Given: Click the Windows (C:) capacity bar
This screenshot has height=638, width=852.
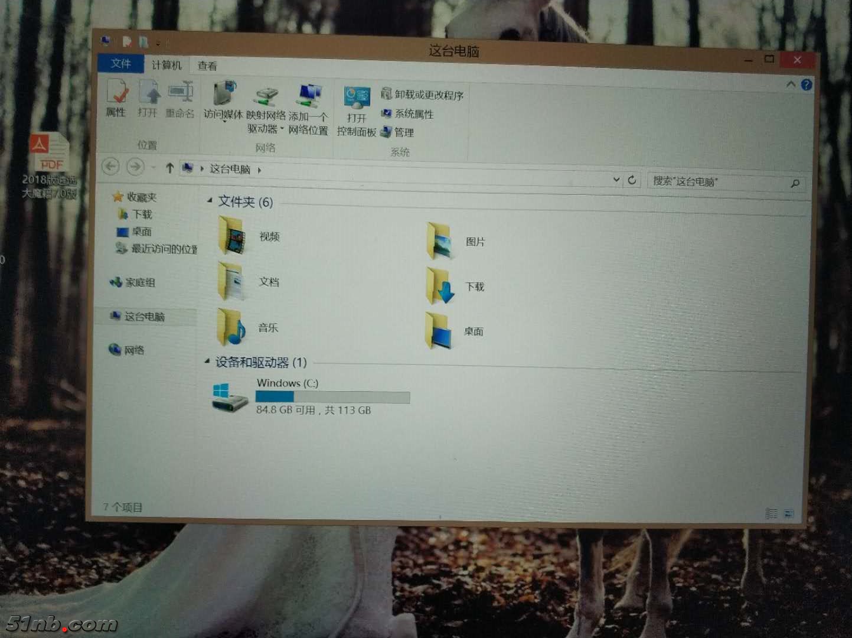Looking at the screenshot, I should coord(333,397).
